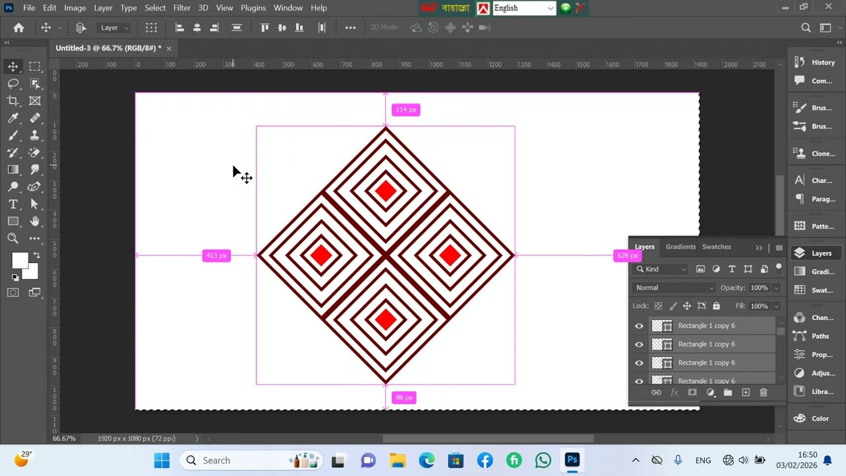846x476 pixels.
Task: Select the Lasso tool
Action: pos(13,83)
